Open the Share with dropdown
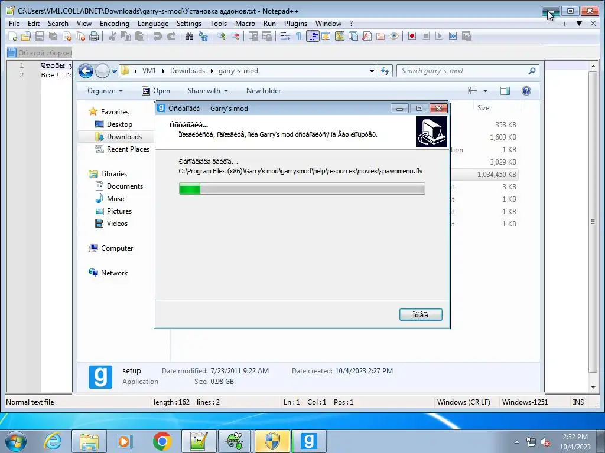Viewport: 605px width, 453px height. (208, 91)
